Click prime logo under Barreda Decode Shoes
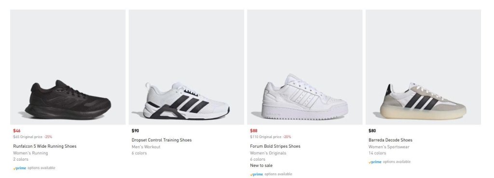The image size is (494, 178). (375, 162)
